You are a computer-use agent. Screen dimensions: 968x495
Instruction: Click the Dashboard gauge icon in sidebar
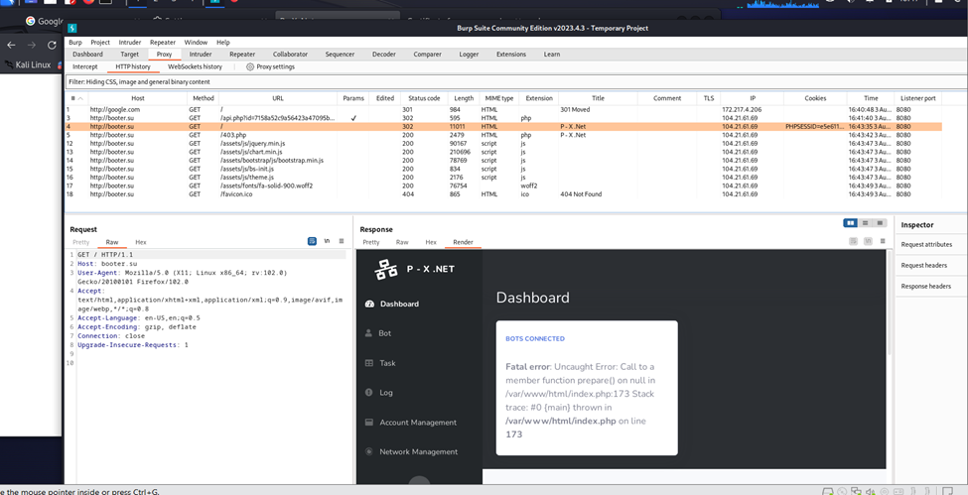tap(369, 305)
